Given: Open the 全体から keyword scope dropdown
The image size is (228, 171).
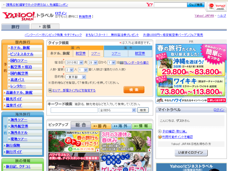Looking at the screenshot, I should tap(117, 110).
